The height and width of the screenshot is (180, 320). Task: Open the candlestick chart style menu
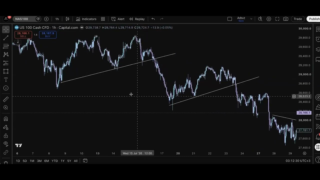67,19
